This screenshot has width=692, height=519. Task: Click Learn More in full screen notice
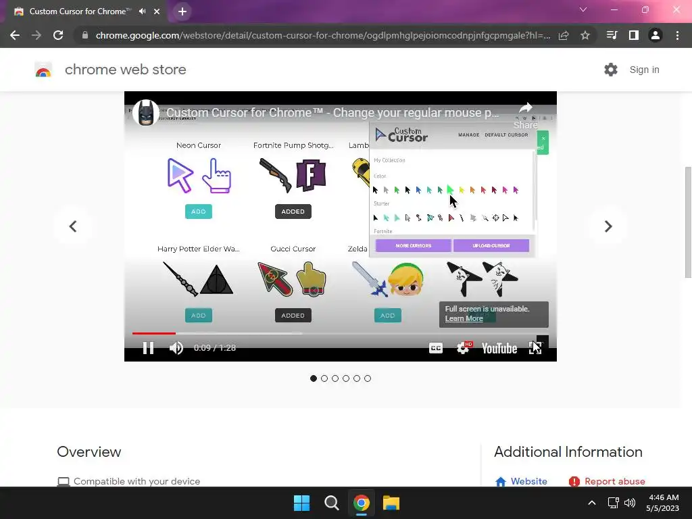(464, 319)
